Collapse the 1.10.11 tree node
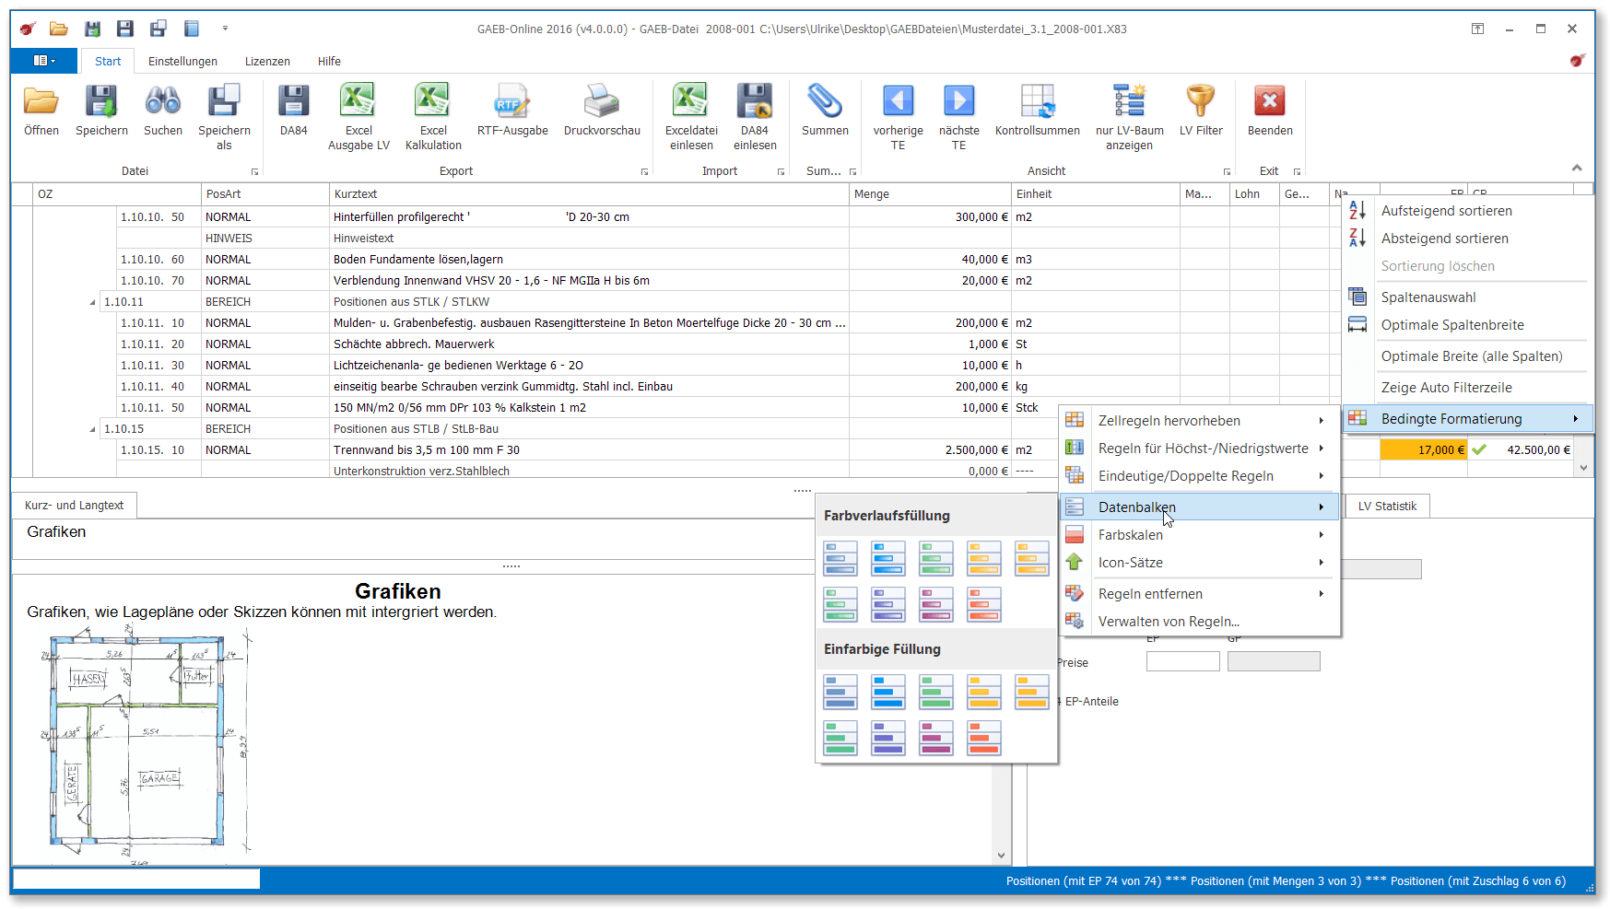This screenshot has width=1610, height=909. click(92, 302)
